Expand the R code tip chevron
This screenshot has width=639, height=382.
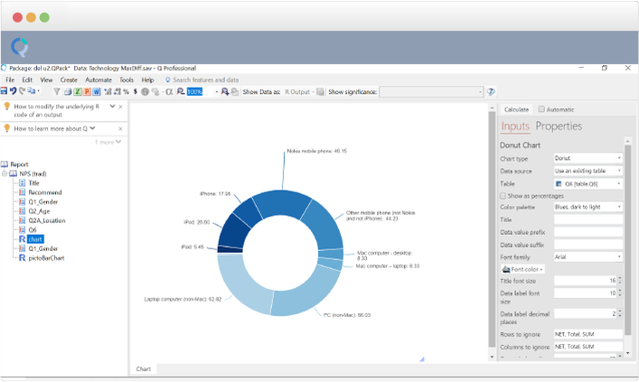click(112, 107)
